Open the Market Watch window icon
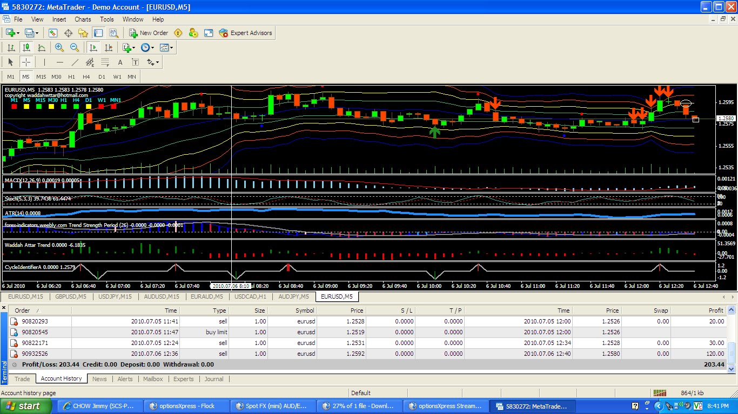Viewport: 738px width, 414px height. pyautogui.click(x=54, y=33)
